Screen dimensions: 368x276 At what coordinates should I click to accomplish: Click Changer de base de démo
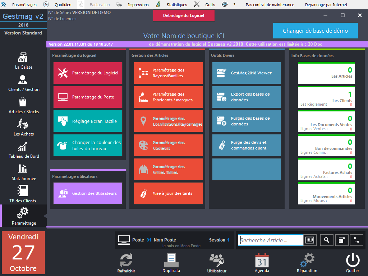pos(316,31)
